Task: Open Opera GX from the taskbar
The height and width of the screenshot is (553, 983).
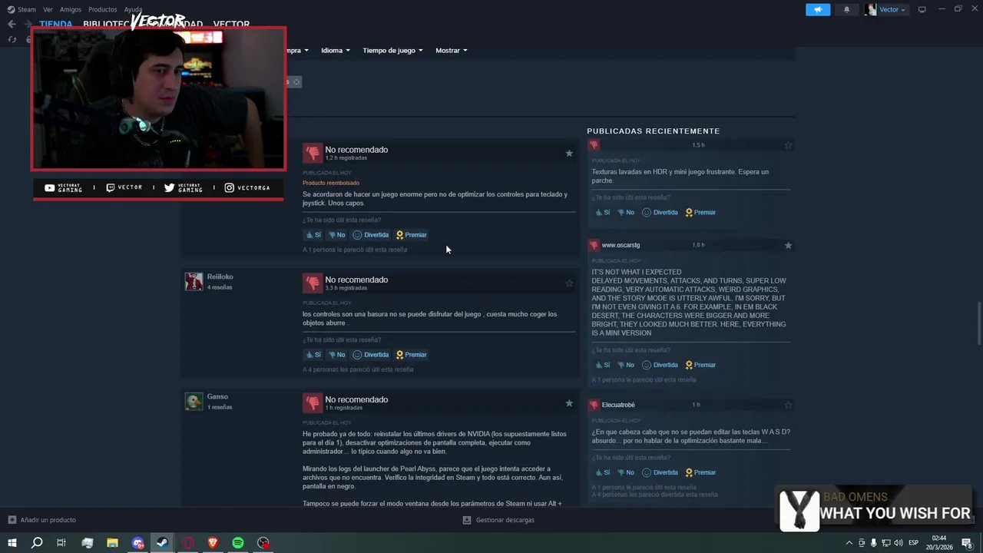Action: point(188,543)
